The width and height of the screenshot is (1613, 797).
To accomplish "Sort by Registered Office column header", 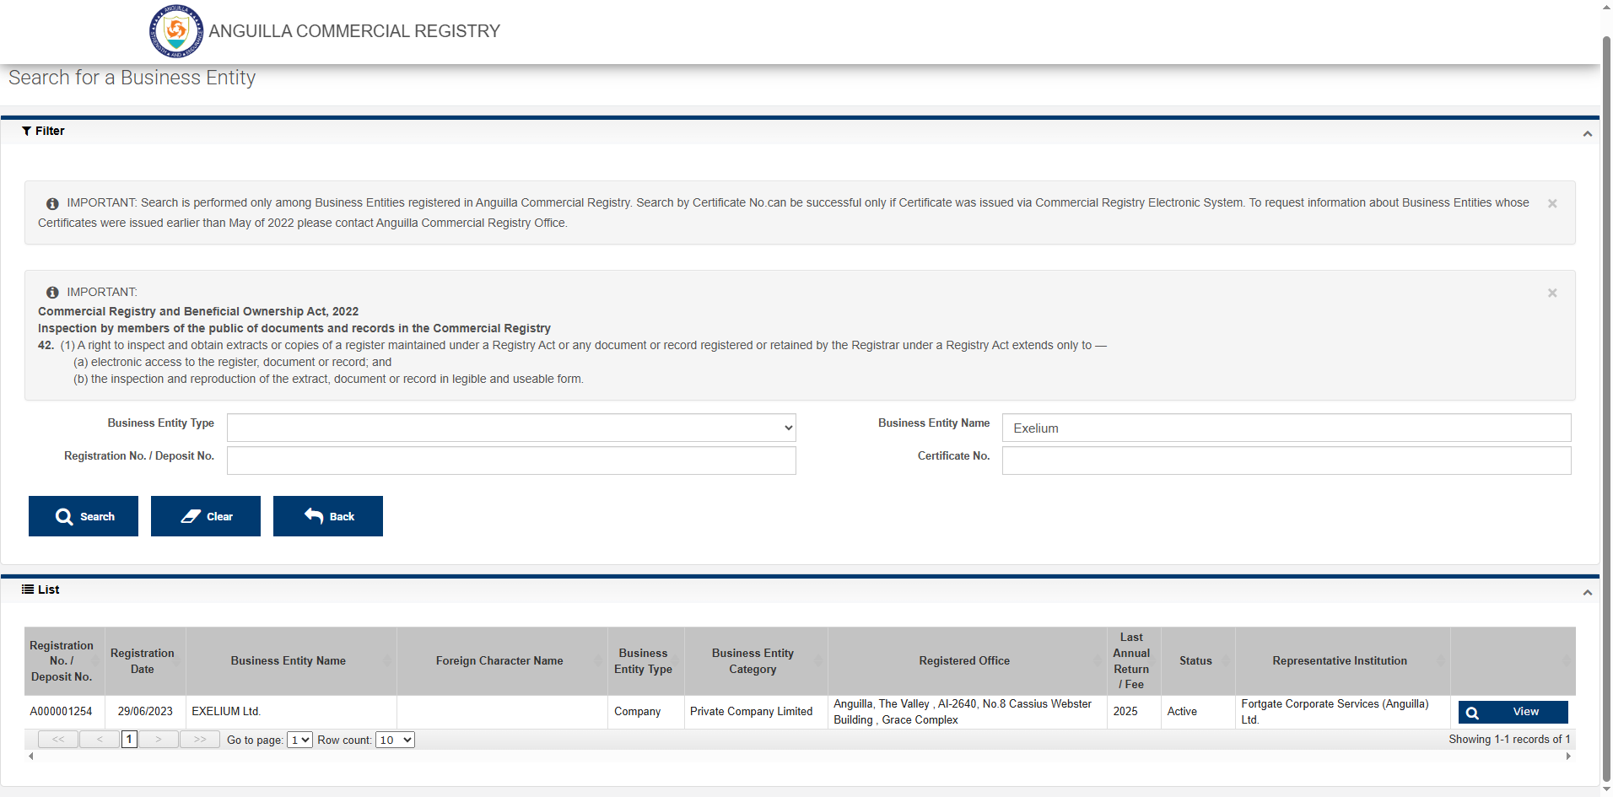I will click(964, 661).
